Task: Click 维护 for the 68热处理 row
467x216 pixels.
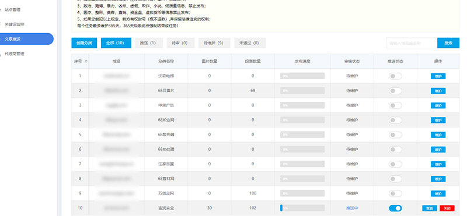Action: (438, 150)
